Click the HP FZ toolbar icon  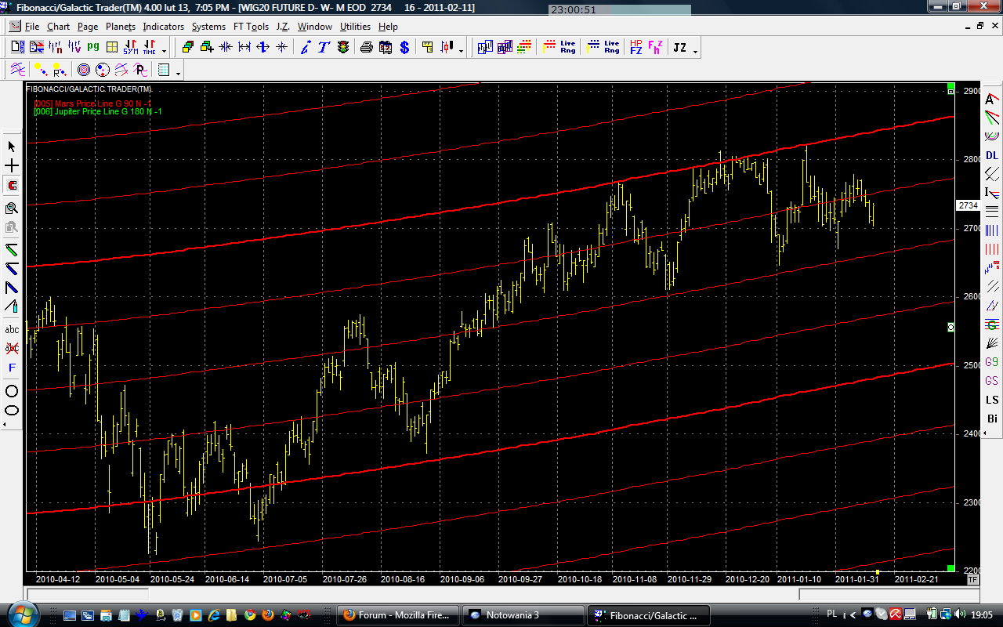coord(635,47)
